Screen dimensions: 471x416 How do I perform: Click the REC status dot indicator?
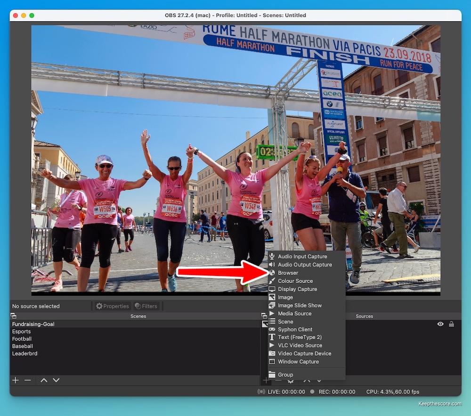[x=312, y=391]
